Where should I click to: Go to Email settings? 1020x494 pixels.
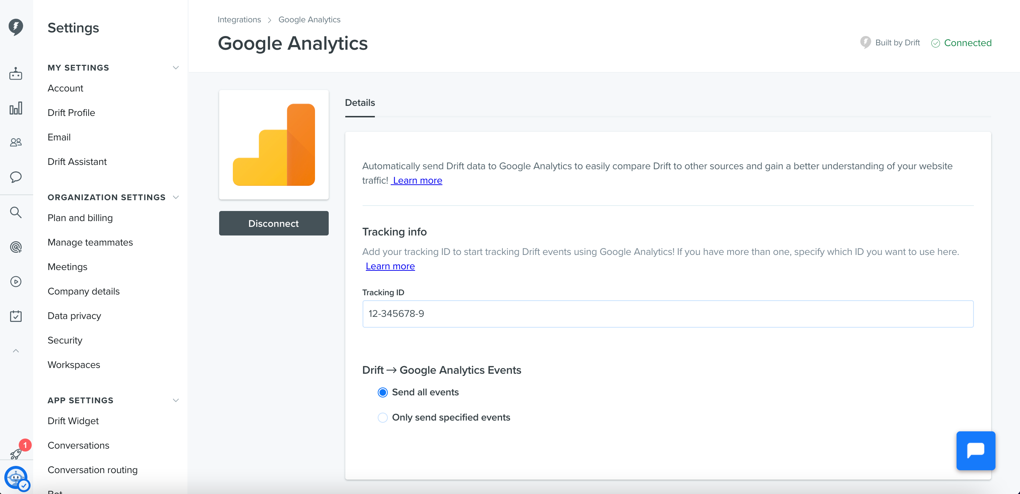(59, 137)
